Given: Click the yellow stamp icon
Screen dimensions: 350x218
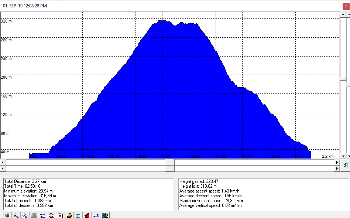Looking at the screenshot, I should (69, 215).
